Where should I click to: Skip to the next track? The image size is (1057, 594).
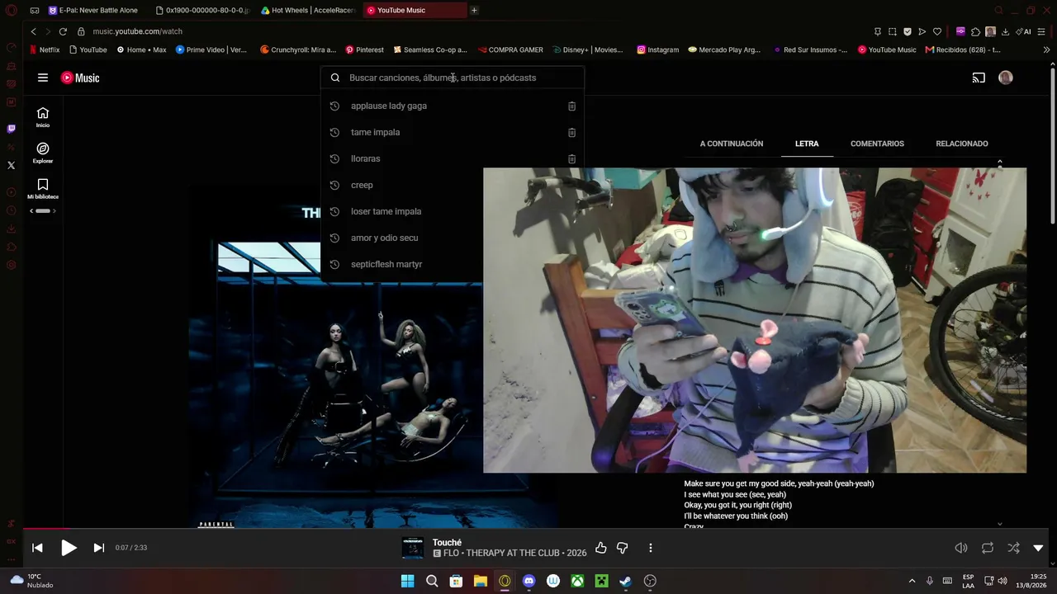coord(99,548)
